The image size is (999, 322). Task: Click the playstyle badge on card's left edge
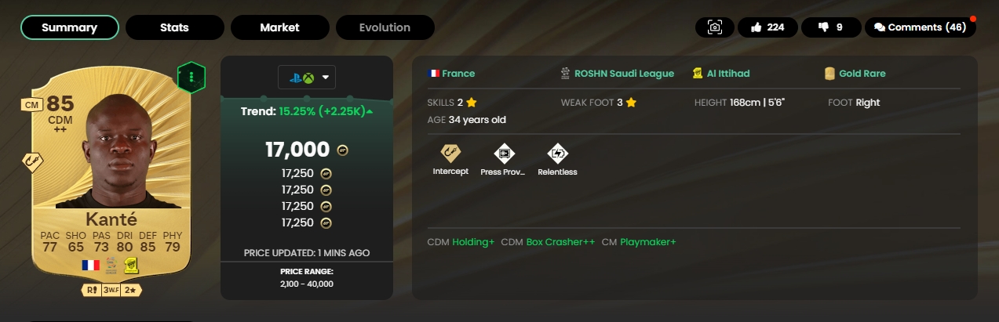tap(33, 162)
